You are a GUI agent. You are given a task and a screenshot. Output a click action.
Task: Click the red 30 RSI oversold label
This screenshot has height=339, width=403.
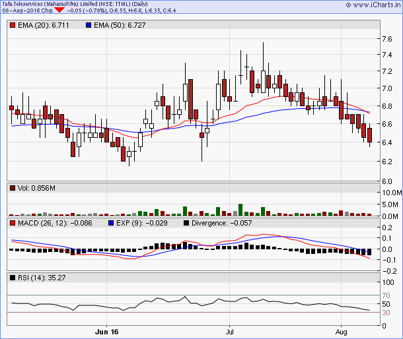click(x=386, y=313)
